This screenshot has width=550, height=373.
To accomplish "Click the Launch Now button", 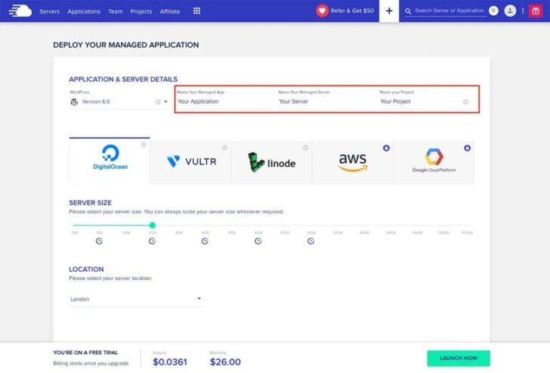I will [459, 358].
